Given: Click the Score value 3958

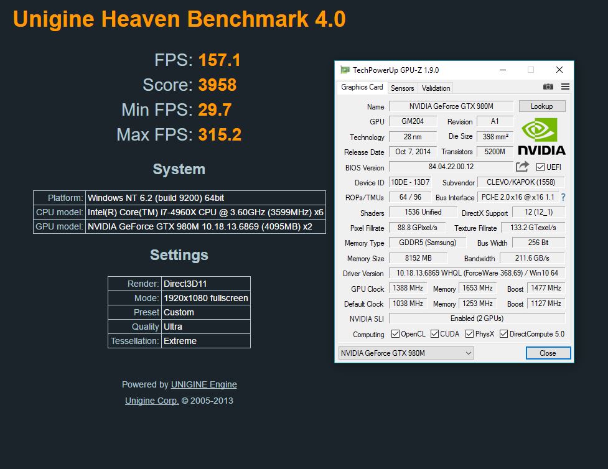Looking at the screenshot, I should 217,85.
